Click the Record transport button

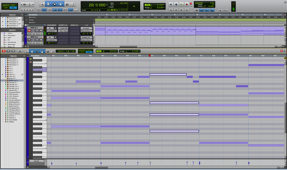coord(187,4)
